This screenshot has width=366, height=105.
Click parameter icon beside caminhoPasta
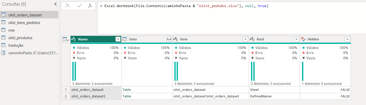[4, 53]
